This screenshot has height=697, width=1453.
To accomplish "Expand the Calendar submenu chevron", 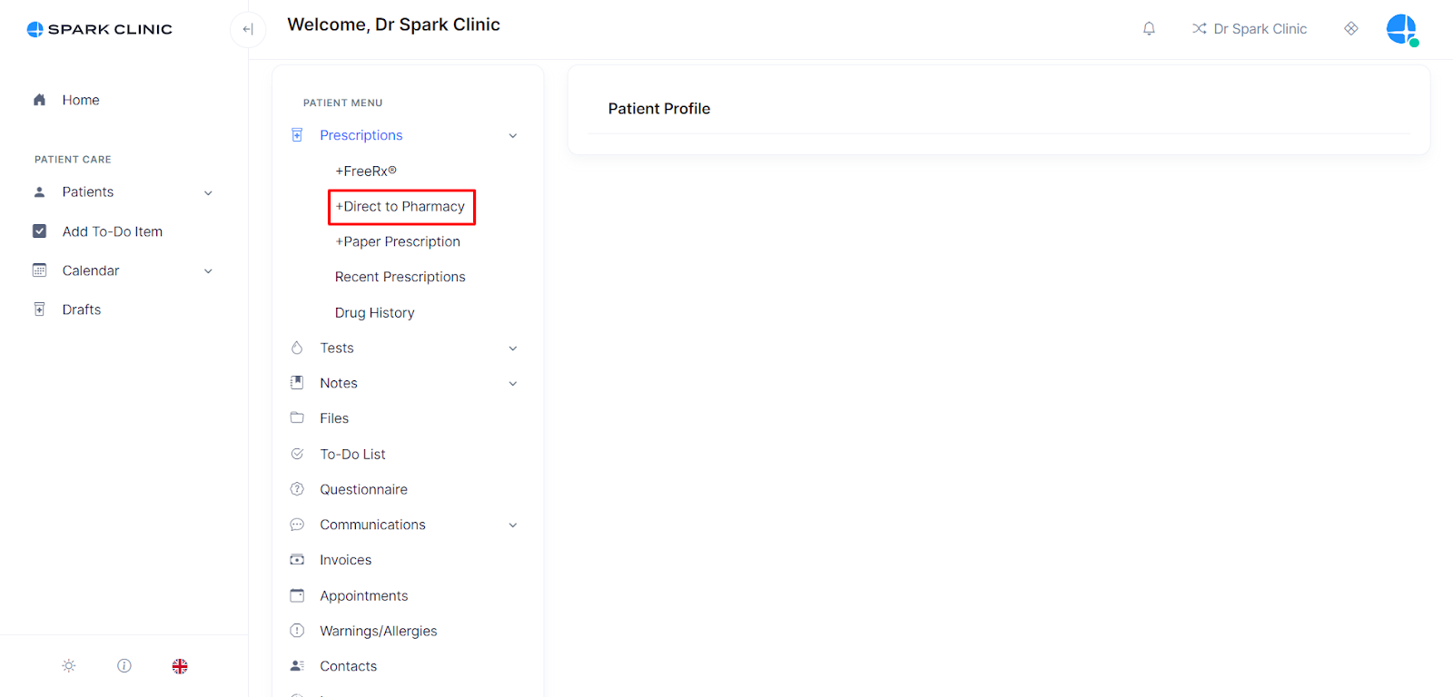I will tap(208, 271).
